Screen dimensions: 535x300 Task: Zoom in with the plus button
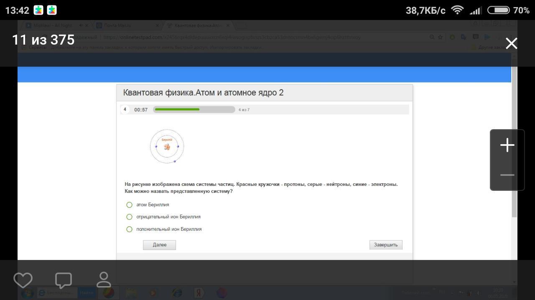coord(507,145)
